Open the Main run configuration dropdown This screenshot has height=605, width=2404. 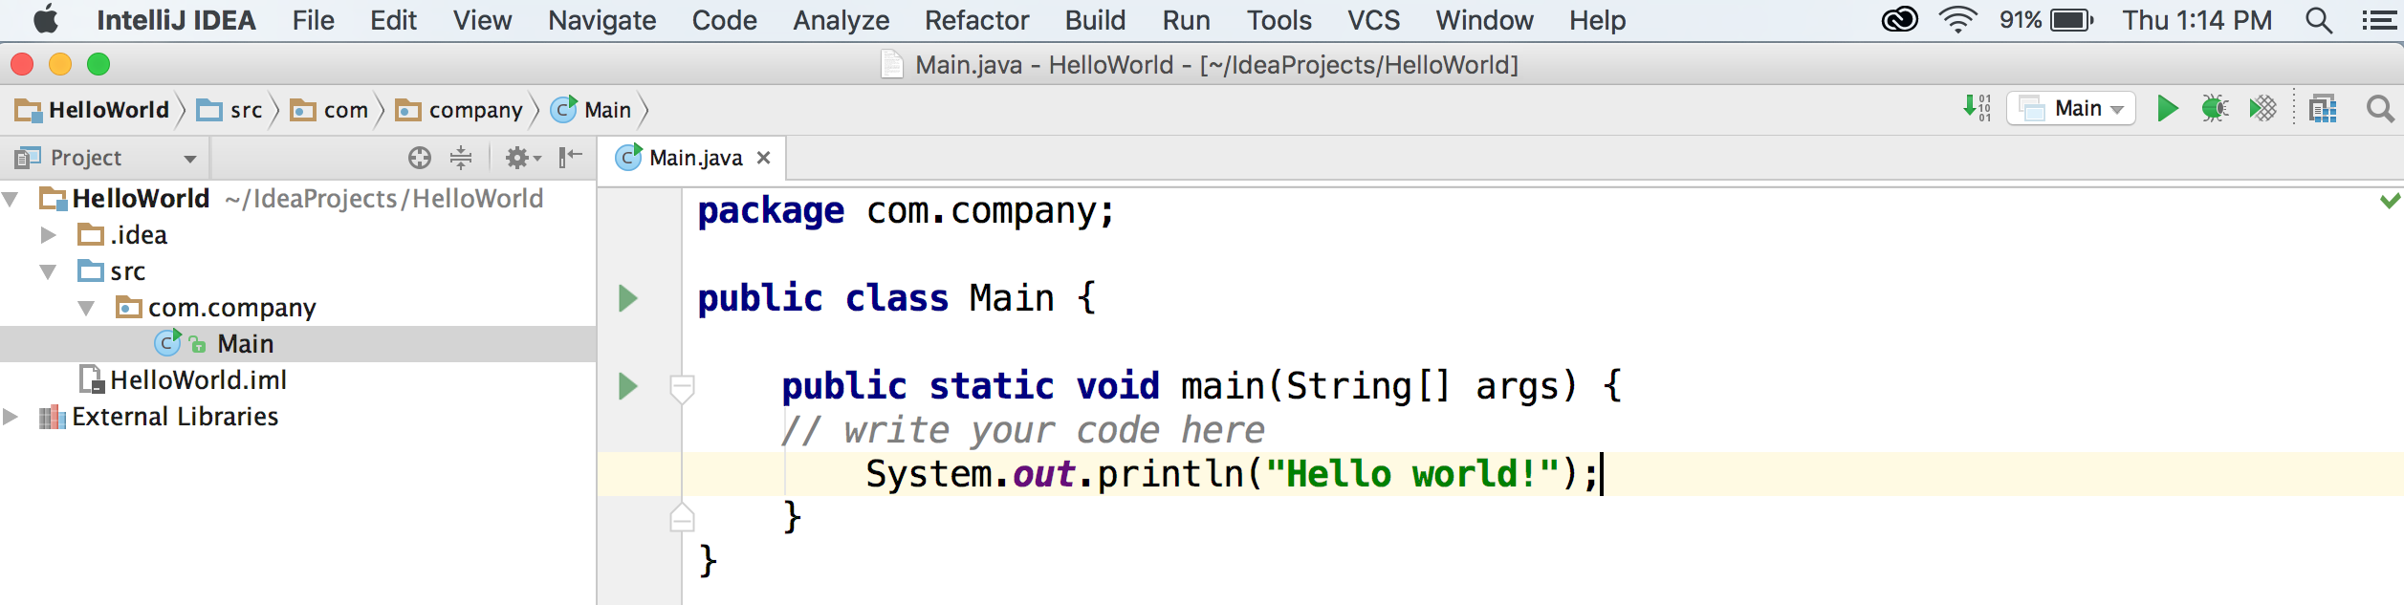click(2070, 109)
